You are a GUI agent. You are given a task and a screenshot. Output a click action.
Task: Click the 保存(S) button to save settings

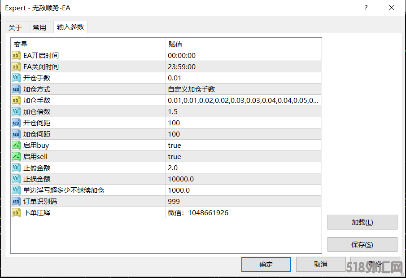coord(362,244)
